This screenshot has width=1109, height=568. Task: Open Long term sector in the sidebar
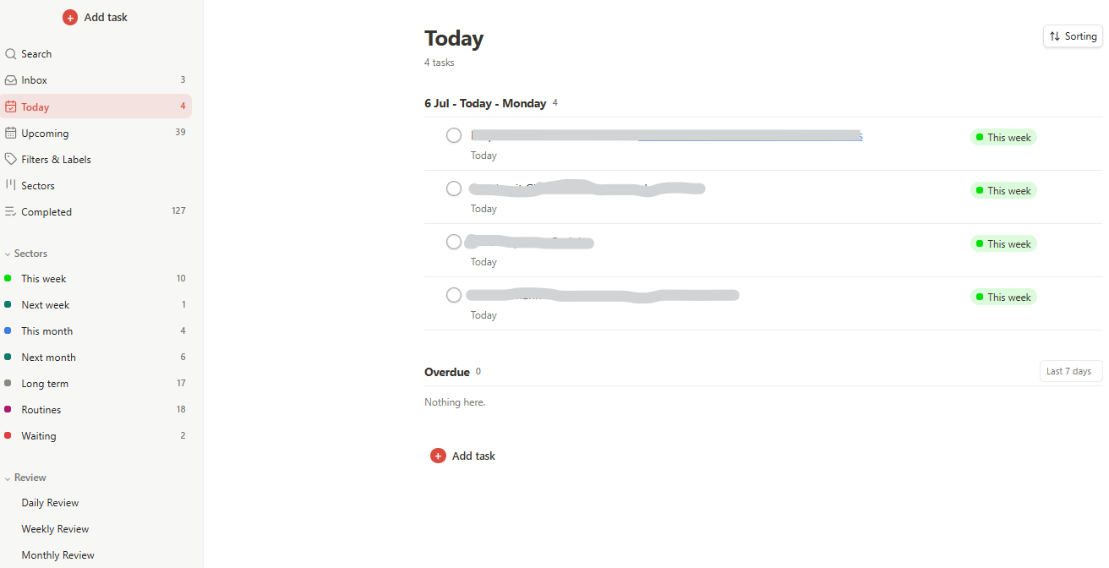point(96,384)
